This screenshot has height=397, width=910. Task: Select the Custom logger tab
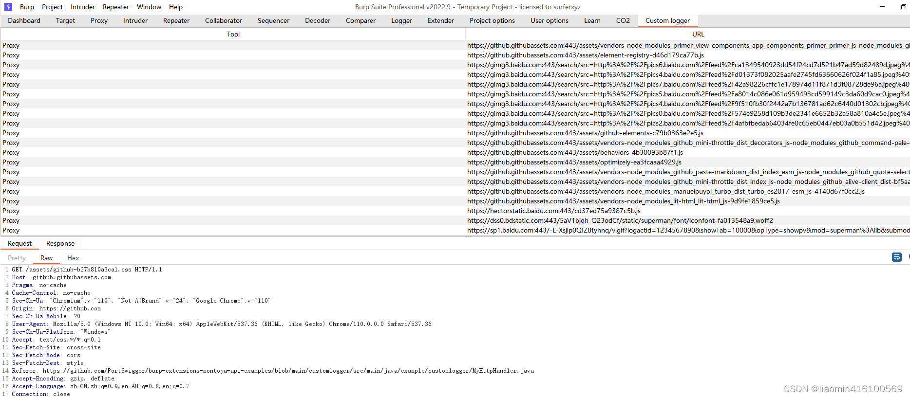(x=667, y=20)
